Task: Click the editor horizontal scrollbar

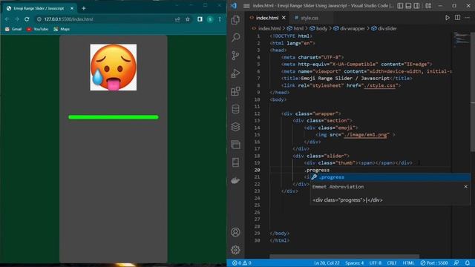Action: [344, 257]
